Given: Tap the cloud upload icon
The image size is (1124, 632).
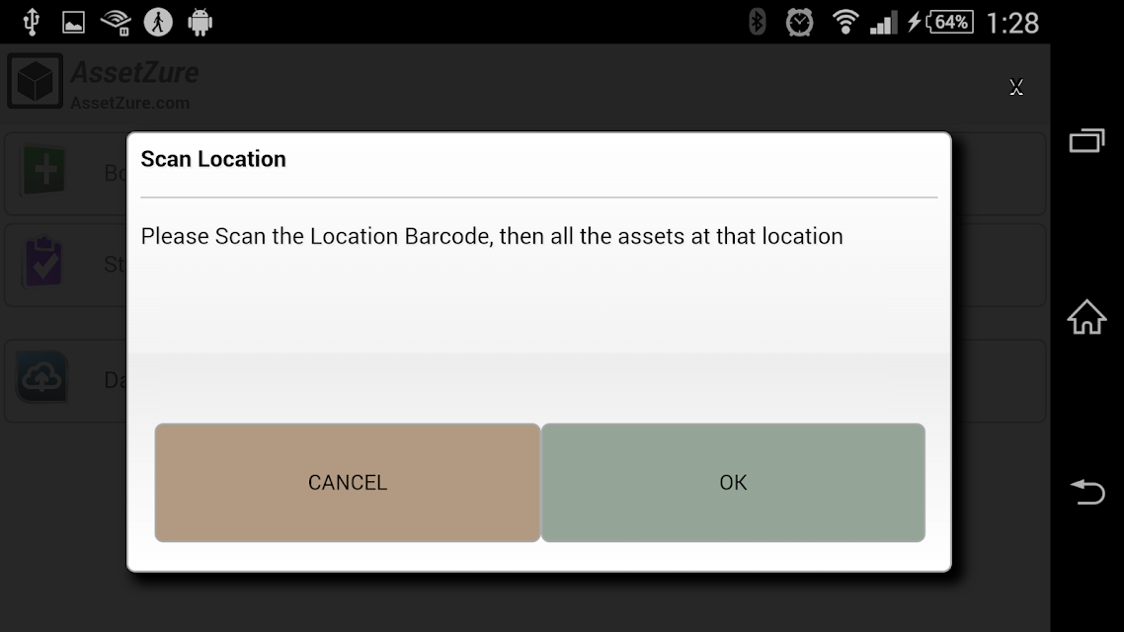Looking at the screenshot, I should pos(41,377).
